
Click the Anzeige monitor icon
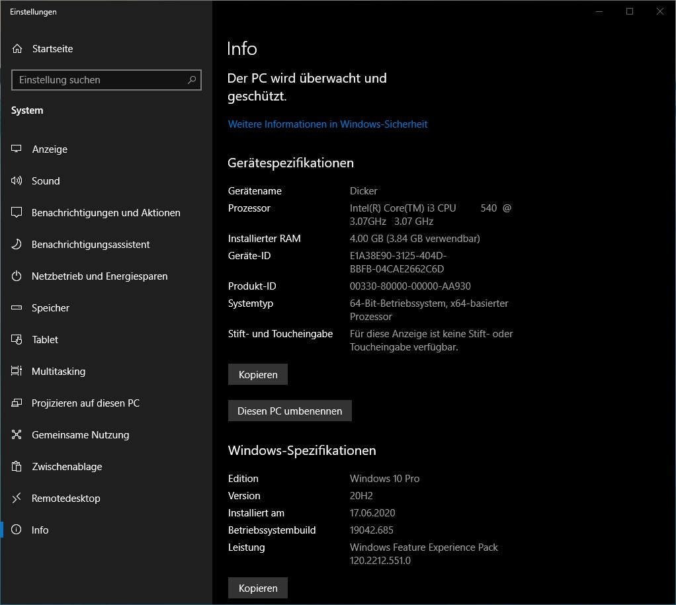17,149
